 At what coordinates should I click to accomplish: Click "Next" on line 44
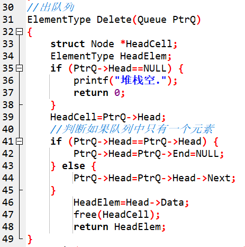219,178
